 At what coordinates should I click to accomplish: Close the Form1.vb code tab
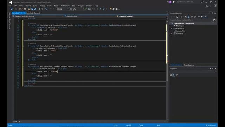[x=24, y=13]
